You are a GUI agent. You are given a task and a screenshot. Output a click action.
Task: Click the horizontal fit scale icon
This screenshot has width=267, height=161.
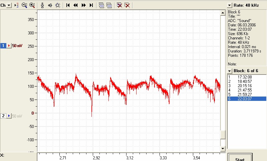(x=50, y=5)
